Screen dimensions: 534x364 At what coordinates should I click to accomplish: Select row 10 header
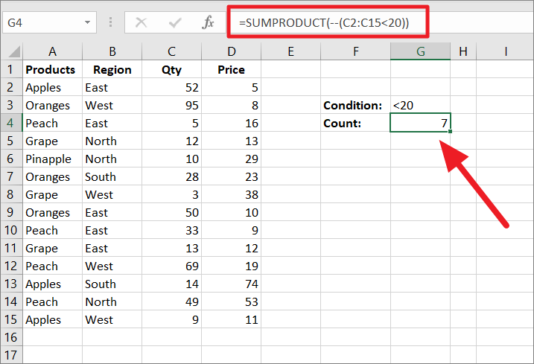11,230
